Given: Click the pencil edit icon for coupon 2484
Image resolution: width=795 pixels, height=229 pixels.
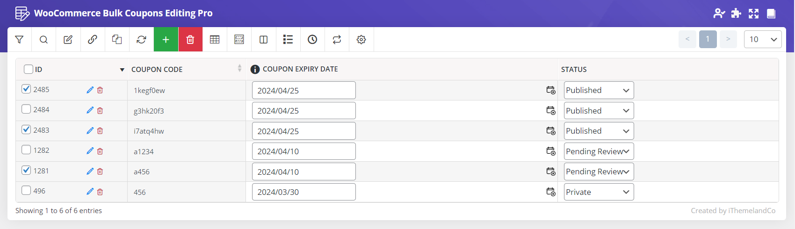Looking at the screenshot, I should pyautogui.click(x=90, y=110).
